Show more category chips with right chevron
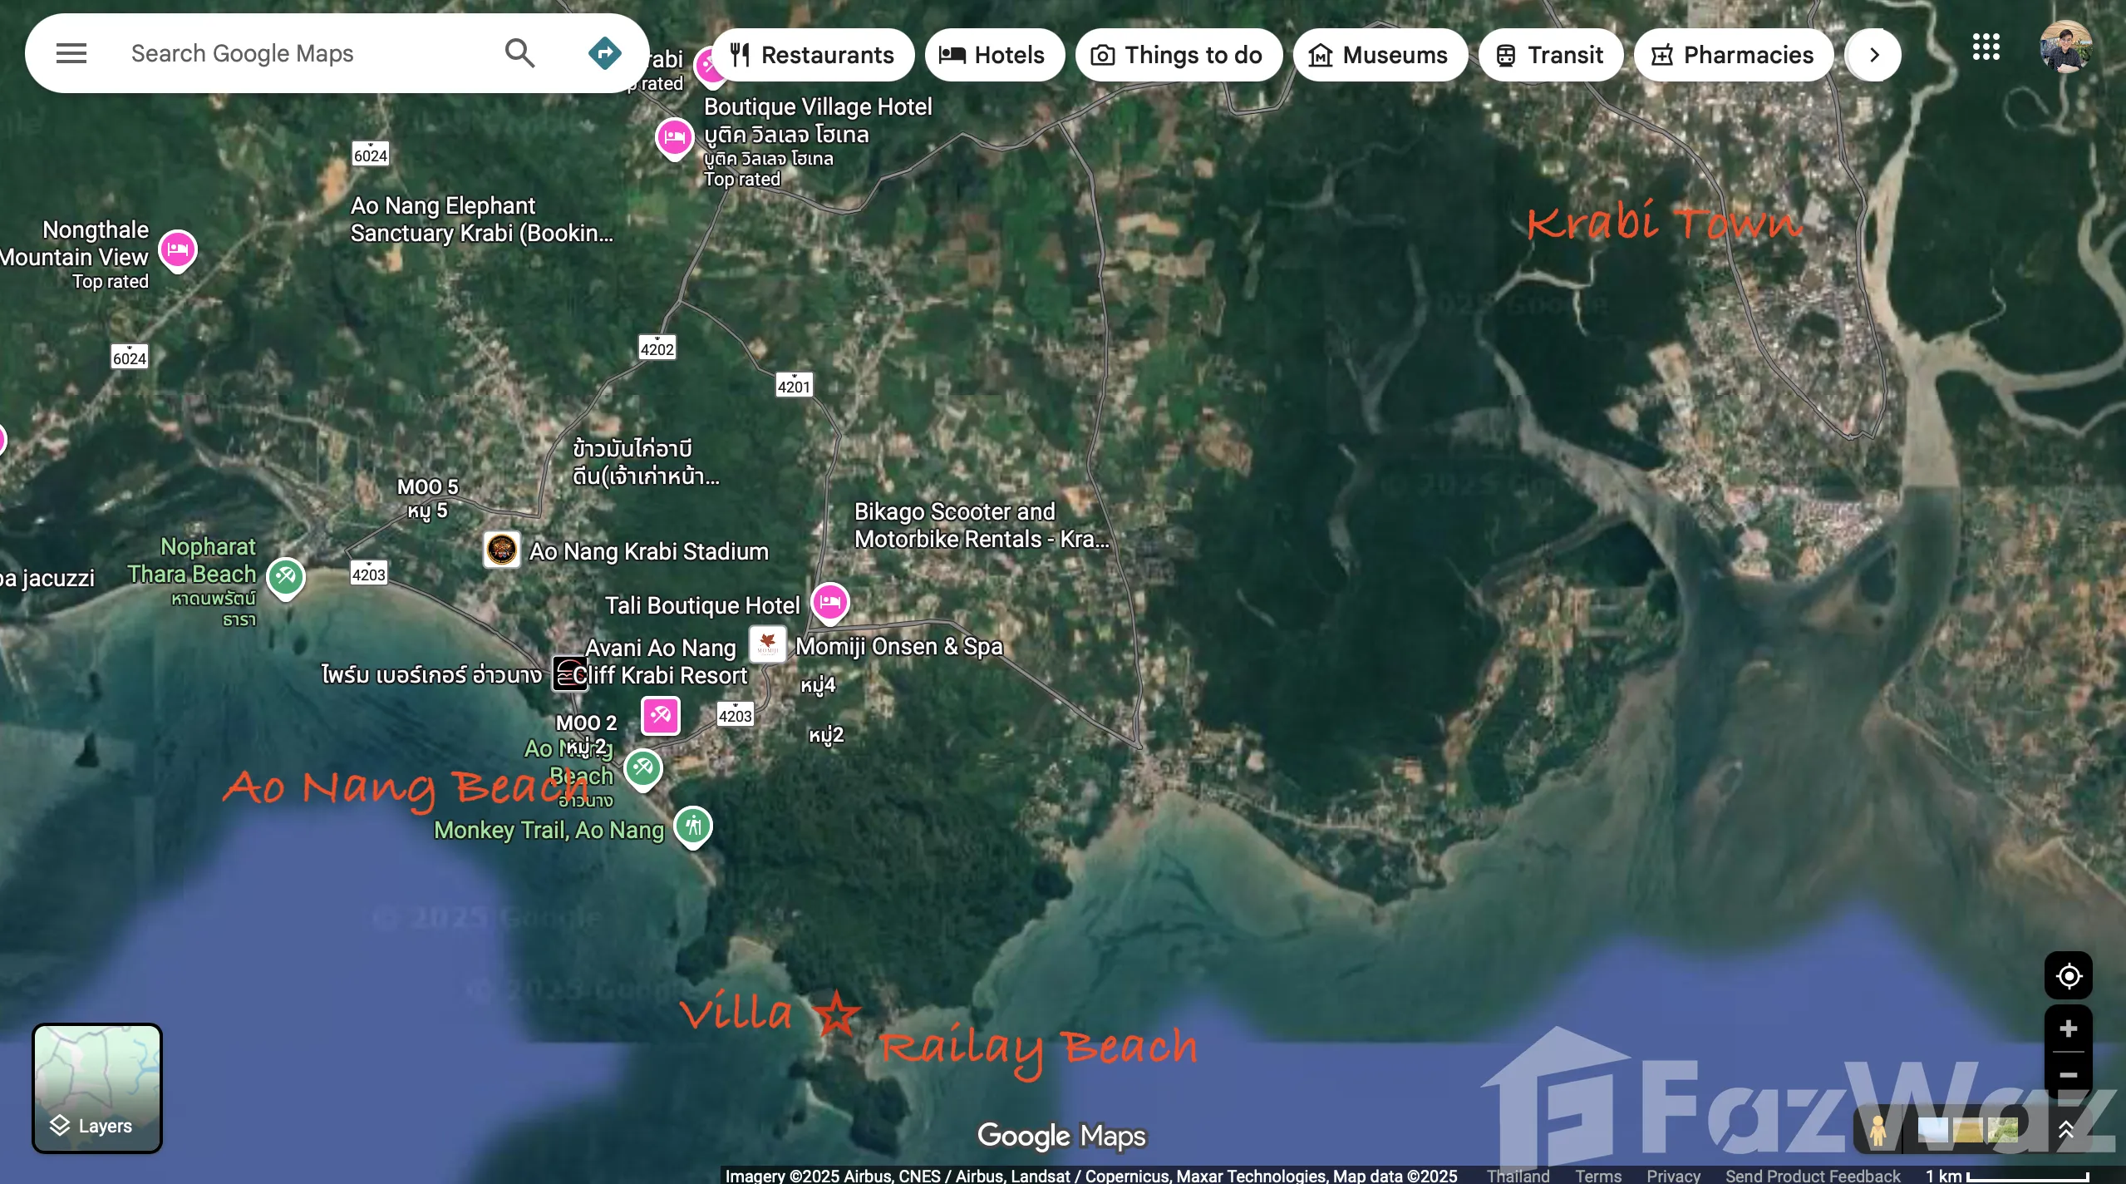Image resolution: width=2126 pixels, height=1184 pixels. pos(1873,55)
